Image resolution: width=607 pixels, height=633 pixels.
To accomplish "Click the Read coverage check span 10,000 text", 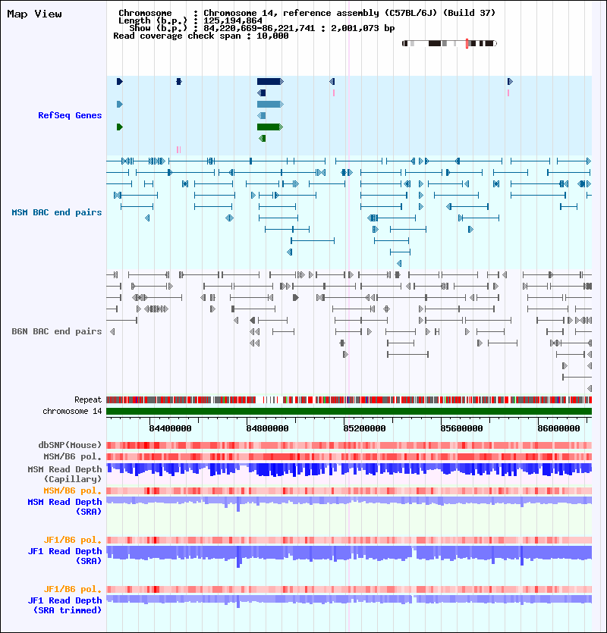I will click(x=201, y=36).
